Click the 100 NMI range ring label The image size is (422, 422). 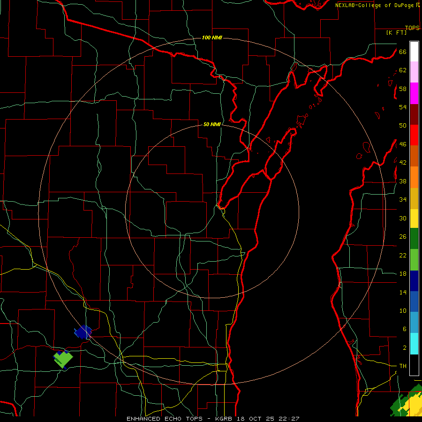[x=212, y=38]
